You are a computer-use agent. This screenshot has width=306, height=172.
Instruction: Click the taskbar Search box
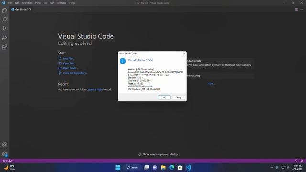(132, 168)
